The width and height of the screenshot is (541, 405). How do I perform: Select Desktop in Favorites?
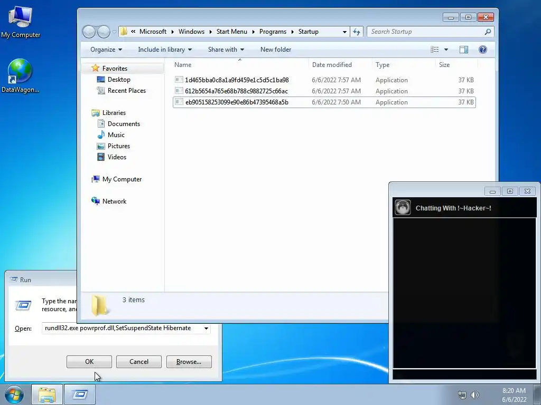(x=119, y=80)
